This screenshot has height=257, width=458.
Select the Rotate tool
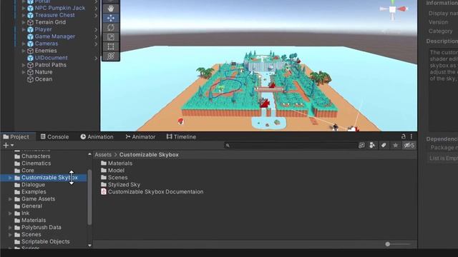[111, 28]
